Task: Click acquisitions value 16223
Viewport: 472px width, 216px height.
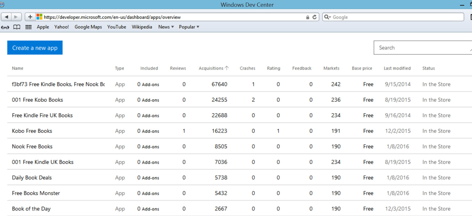Action: pos(219,131)
